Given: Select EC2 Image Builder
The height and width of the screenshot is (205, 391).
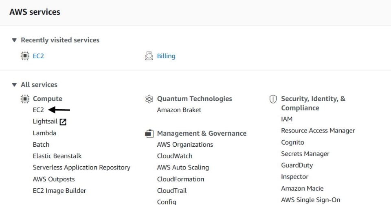Looking at the screenshot, I should tap(59, 191).
